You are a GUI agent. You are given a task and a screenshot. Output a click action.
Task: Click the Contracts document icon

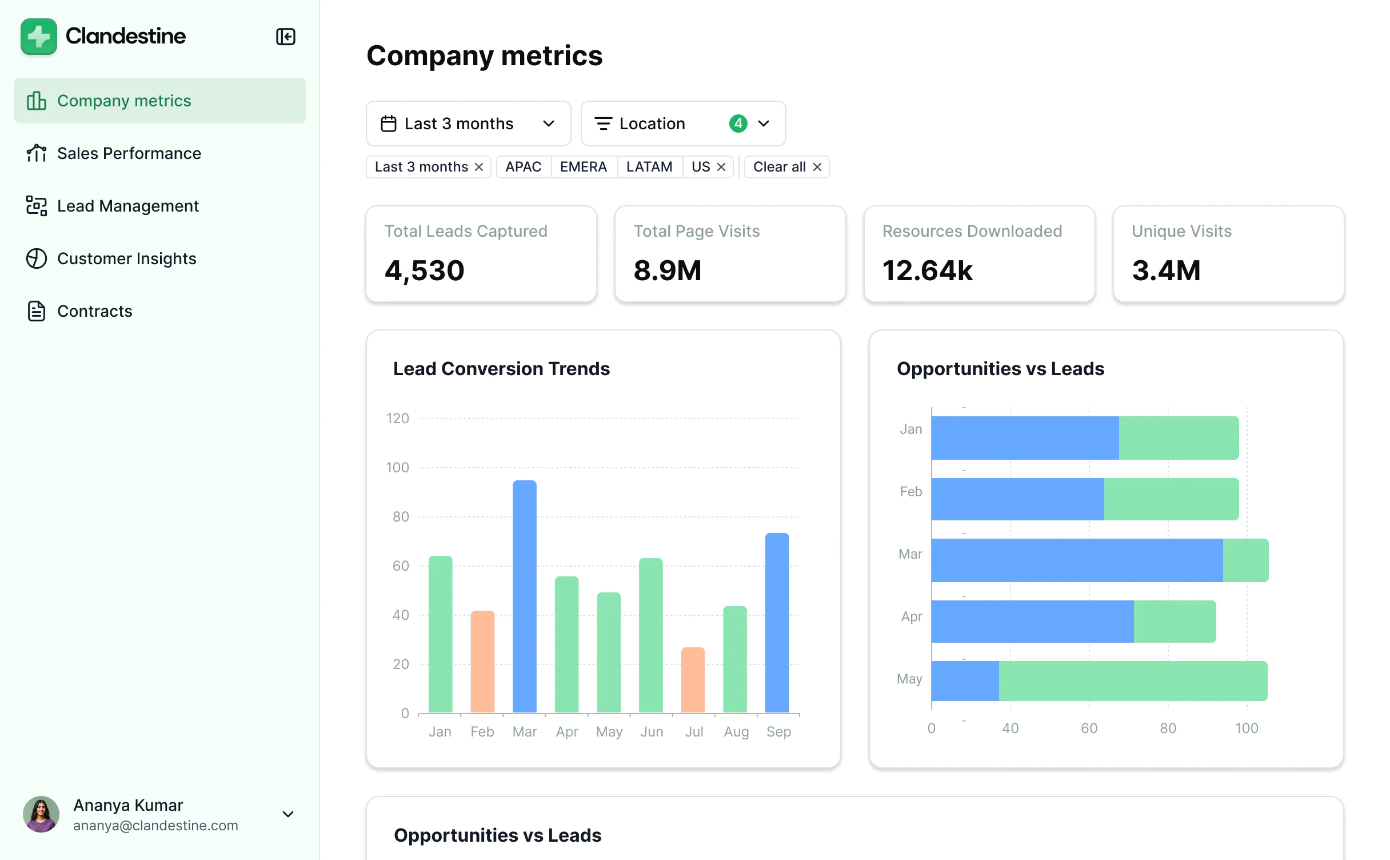coord(37,311)
